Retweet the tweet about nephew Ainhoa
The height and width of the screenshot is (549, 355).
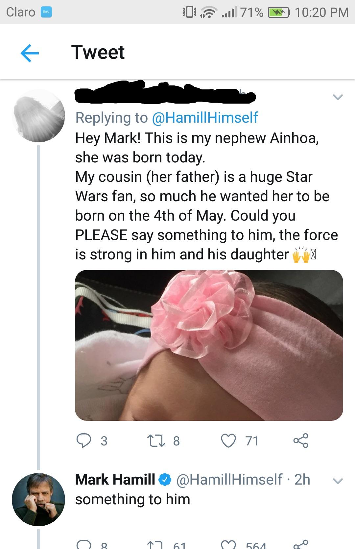pyautogui.click(x=157, y=441)
